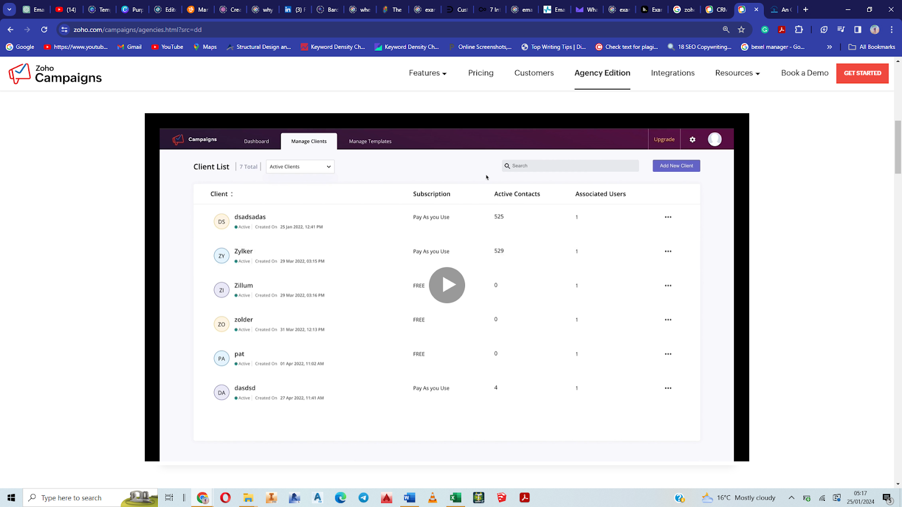902x507 pixels.
Task: Click the search magnifier icon in client search
Action: click(x=507, y=166)
